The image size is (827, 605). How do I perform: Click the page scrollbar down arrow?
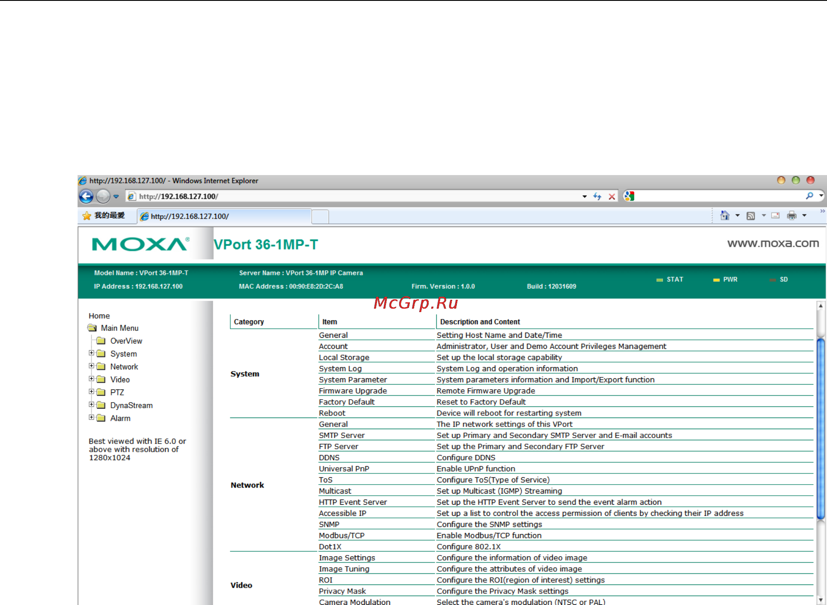pyautogui.click(x=821, y=600)
